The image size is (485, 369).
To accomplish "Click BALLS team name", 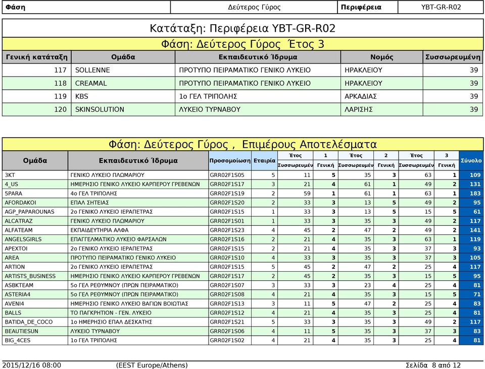I will pyautogui.click(x=13, y=313).
